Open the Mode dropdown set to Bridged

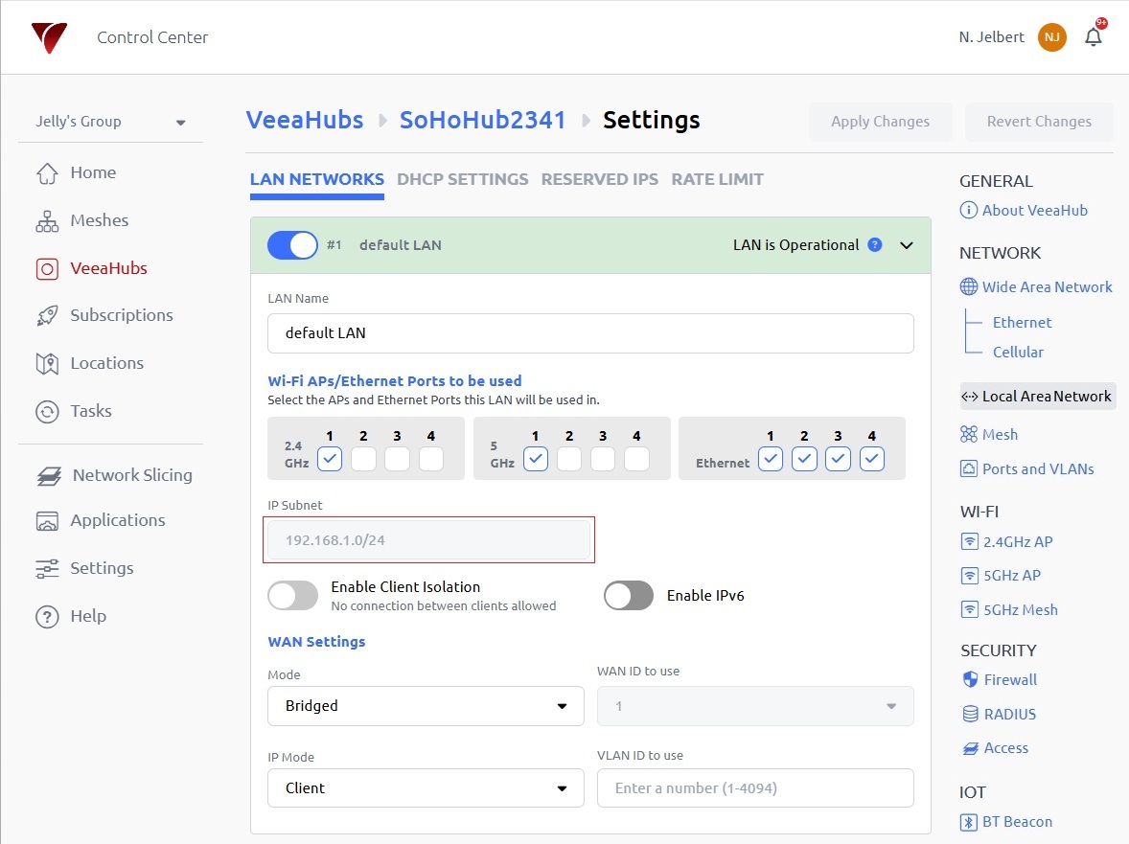point(426,706)
